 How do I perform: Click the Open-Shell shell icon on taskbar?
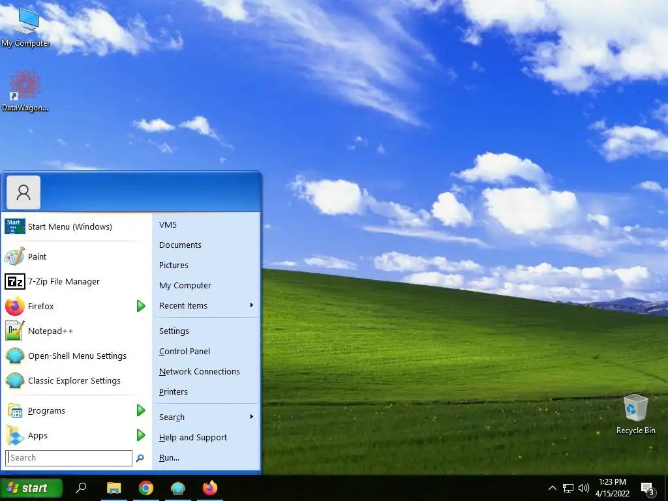pos(177,488)
